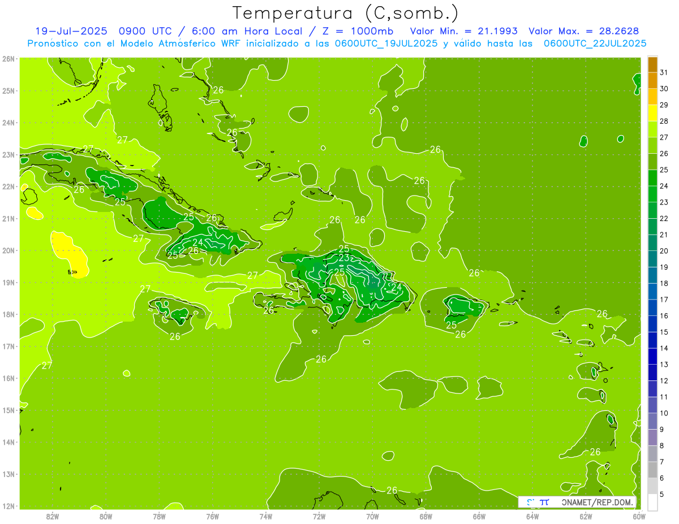Pick the dark blue swatch between 12 and 13
The image size is (679, 524).
[652, 373]
